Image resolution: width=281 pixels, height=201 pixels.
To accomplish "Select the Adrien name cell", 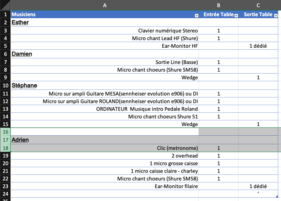I will click(x=20, y=140).
